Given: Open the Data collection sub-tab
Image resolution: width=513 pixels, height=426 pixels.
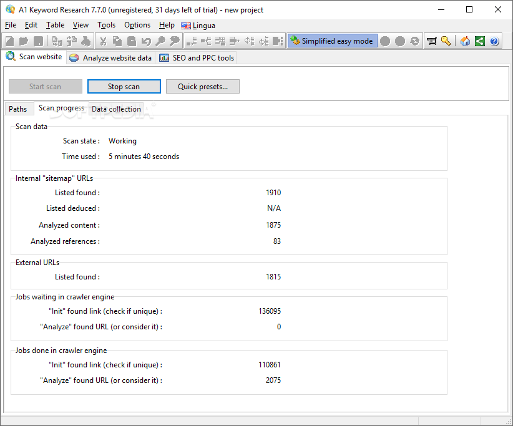Looking at the screenshot, I should coord(116,109).
